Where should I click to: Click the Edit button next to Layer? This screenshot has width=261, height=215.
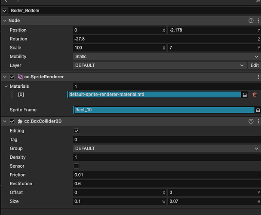(255, 65)
